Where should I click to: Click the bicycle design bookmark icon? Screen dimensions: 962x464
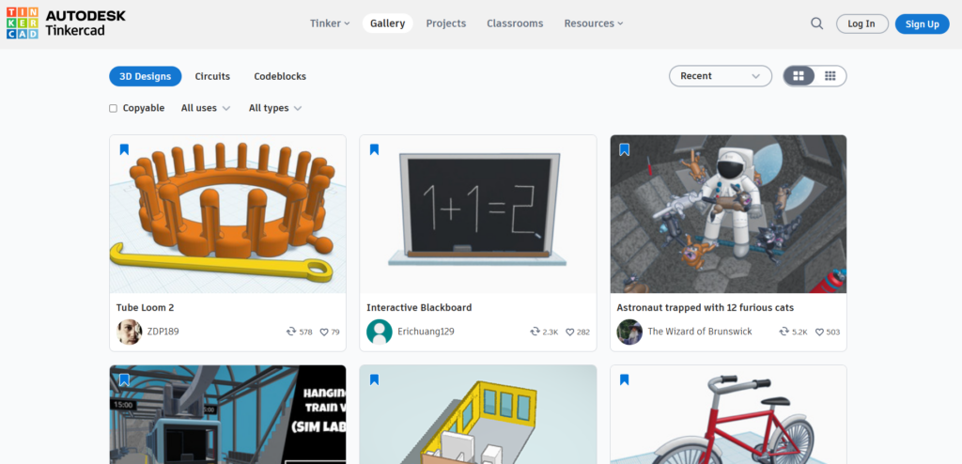pyautogui.click(x=624, y=379)
